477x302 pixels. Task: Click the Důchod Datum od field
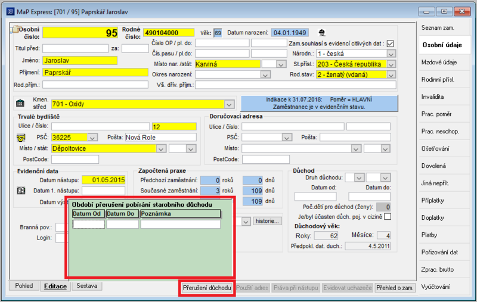(x=315, y=197)
